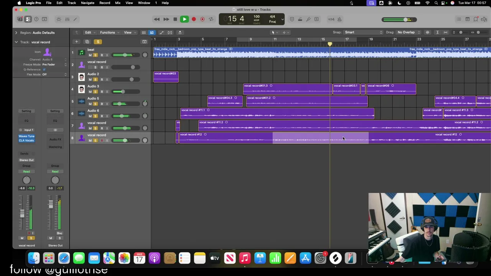Open the Window menu

click(144, 3)
